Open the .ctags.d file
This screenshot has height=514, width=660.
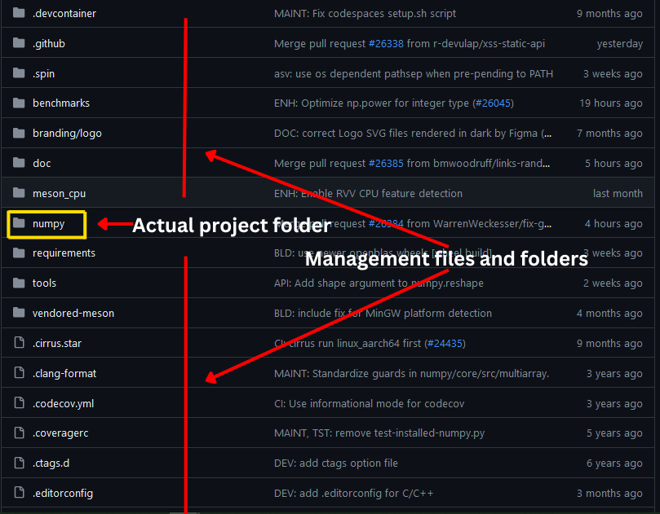[51, 463]
